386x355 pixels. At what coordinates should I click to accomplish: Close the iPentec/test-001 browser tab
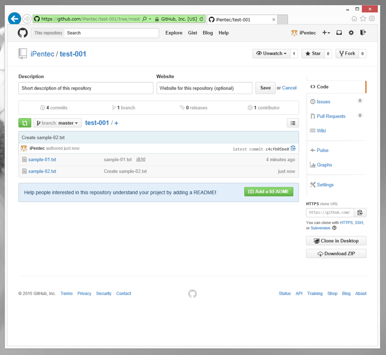tap(273, 19)
